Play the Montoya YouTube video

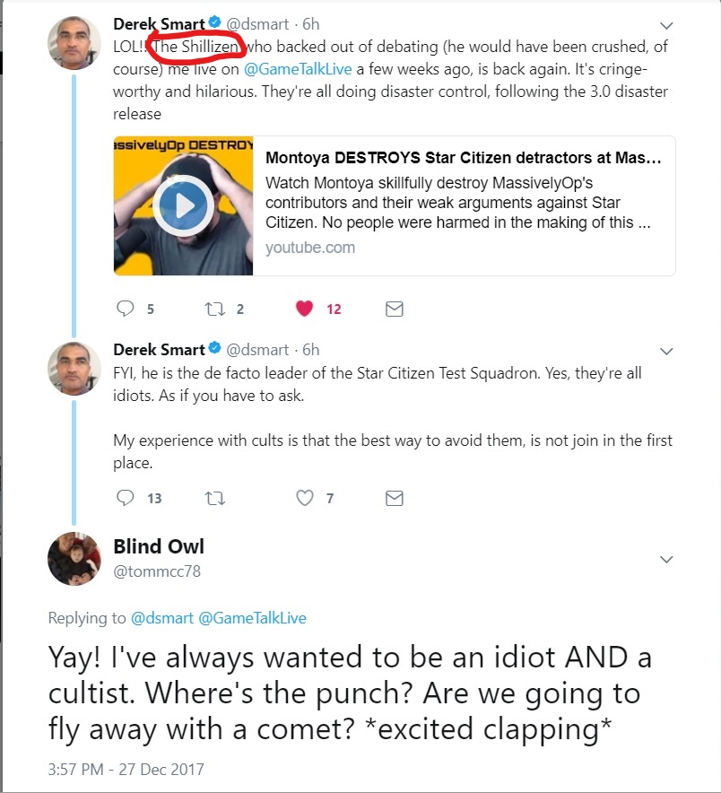point(181,206)
